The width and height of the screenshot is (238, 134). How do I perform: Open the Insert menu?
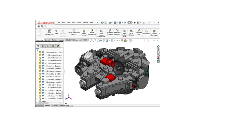click(74, 22)
